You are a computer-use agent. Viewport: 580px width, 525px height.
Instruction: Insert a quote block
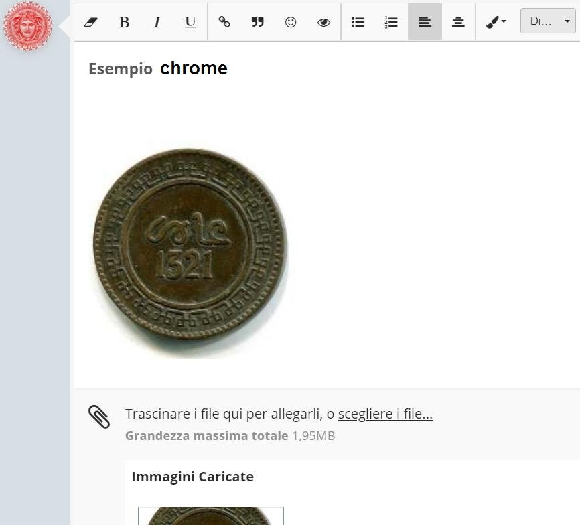pyautogui.click(x=257, y=22)
